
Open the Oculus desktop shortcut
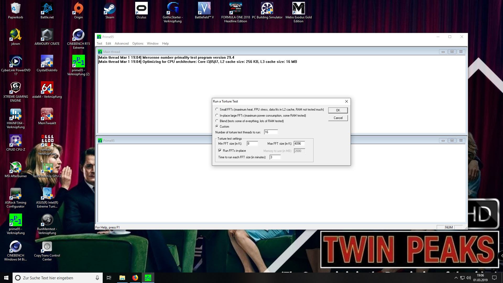tap(141, 11)
